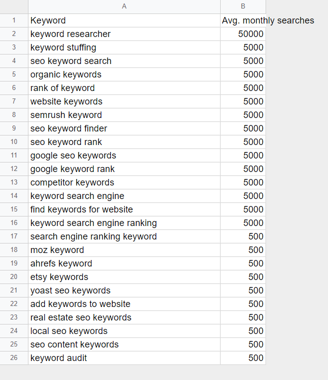Image resolution: width=328 pixels, height=380 pixels.
Task: Select the 500 value for etsy keywords
Action: pos(243,277)
